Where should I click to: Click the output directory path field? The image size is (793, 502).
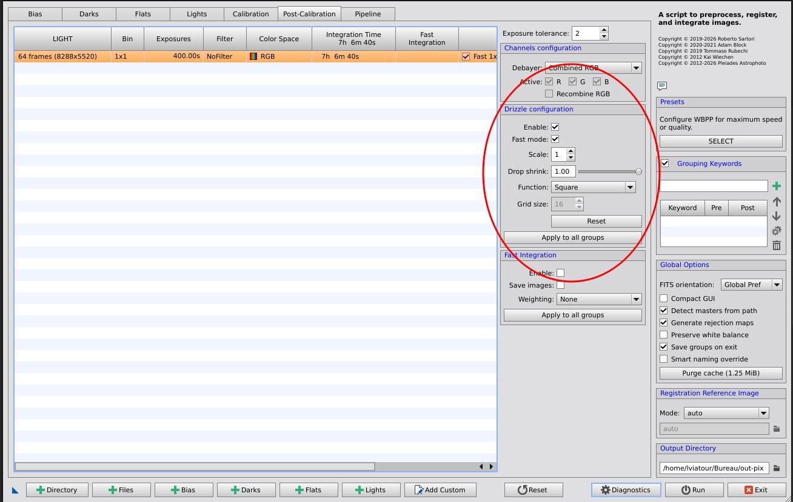point(714,468)
